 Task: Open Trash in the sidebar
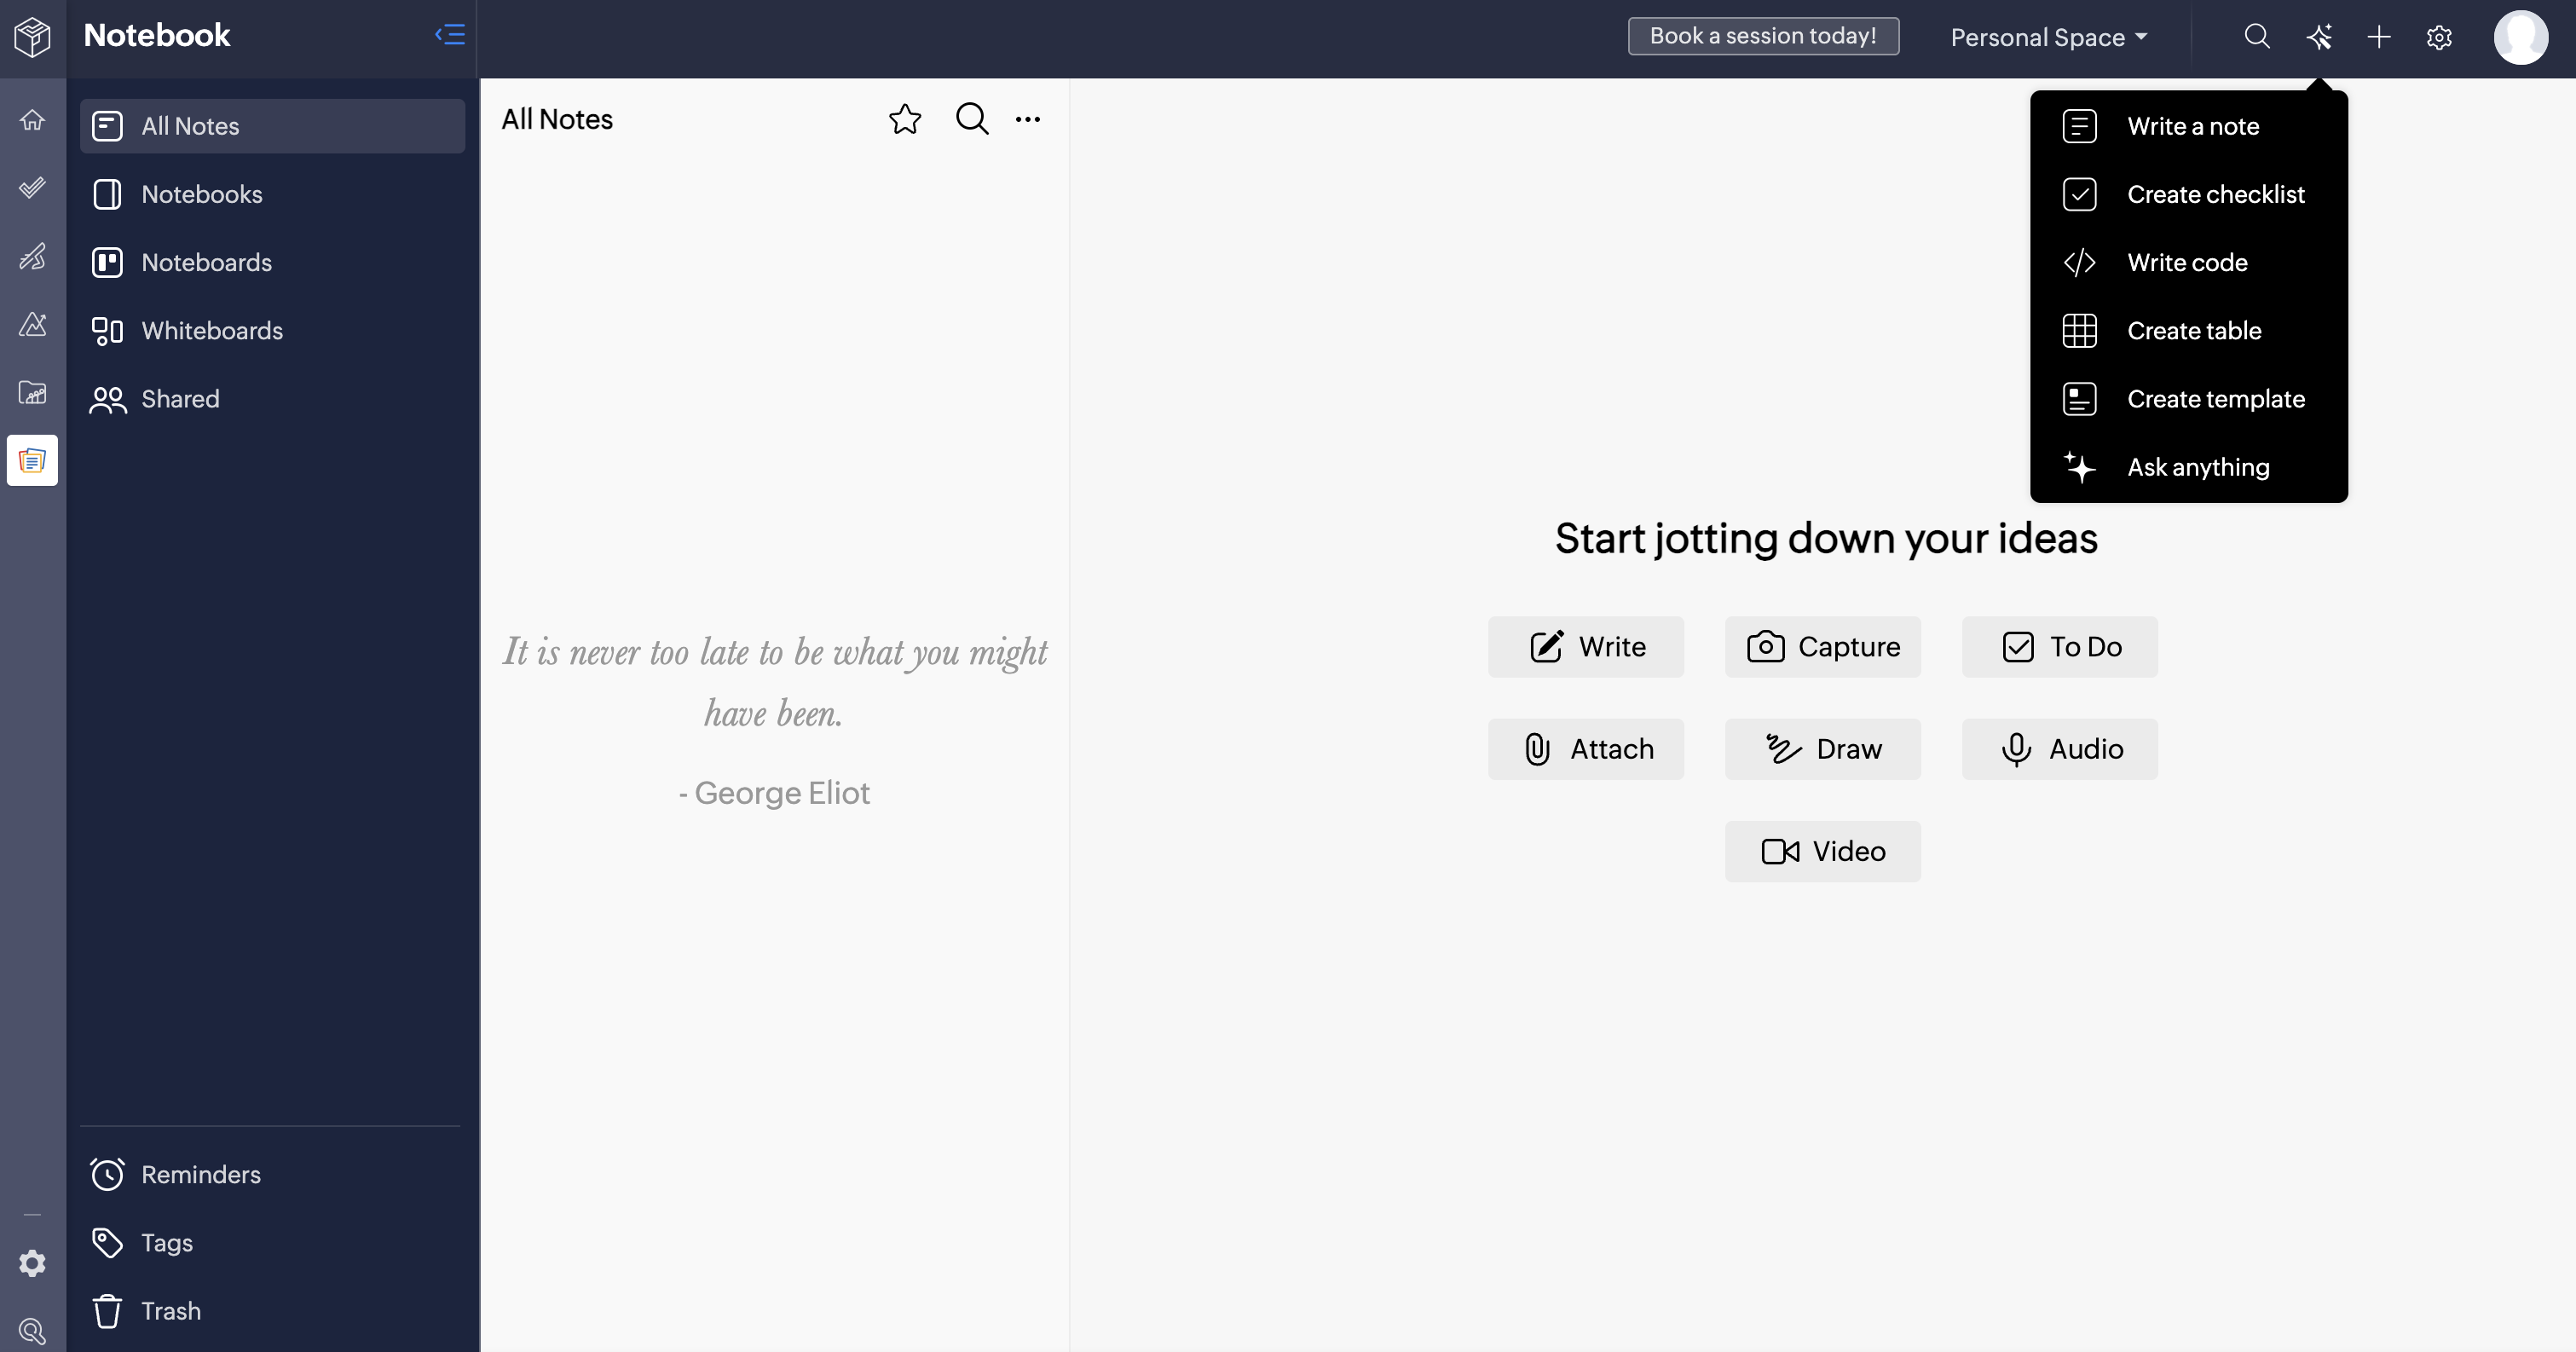click(170, 1310)
